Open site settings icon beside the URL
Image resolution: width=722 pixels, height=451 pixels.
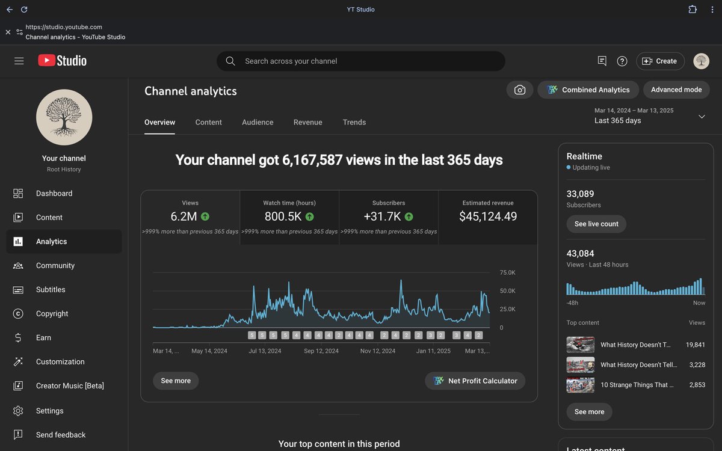pyautogui.click(x=19, y=32)
